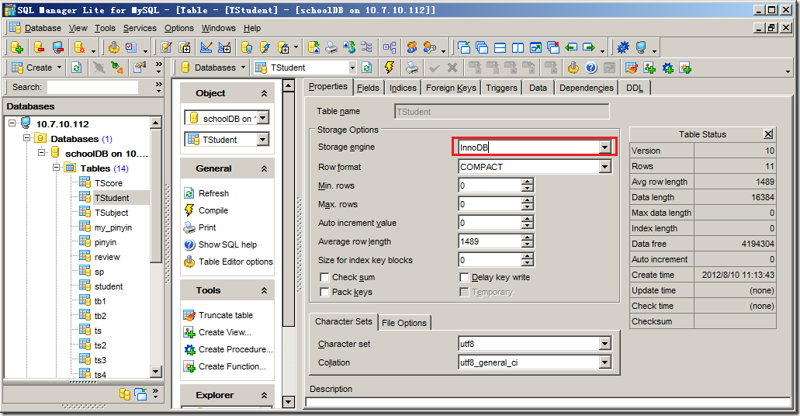This screenshot has height=416, width=800.
Task: Click the Close All Windows icon with red X
Action: (x=553, y=47)
